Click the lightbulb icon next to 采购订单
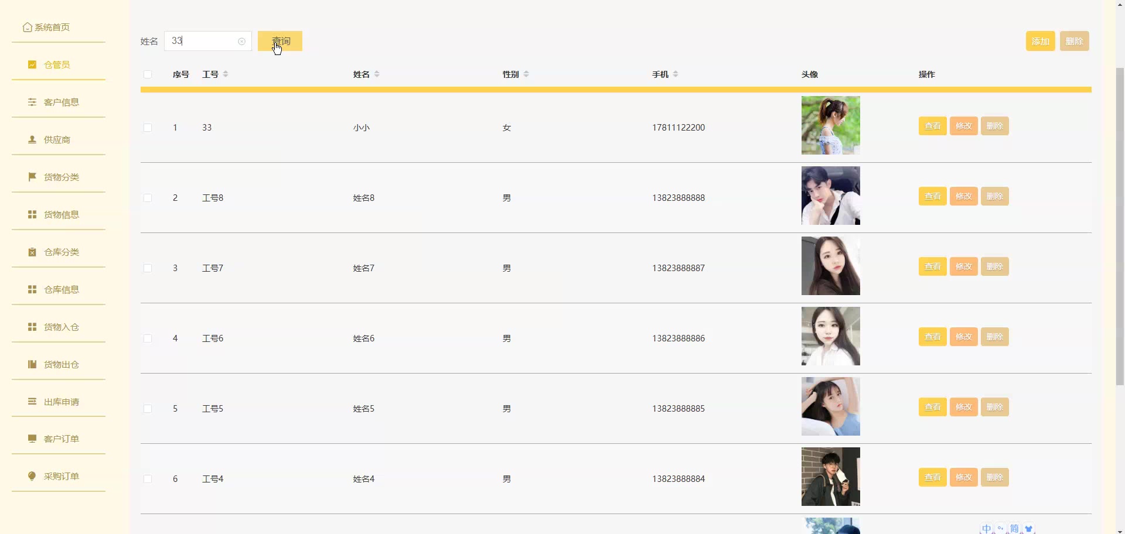Screen dimensions: 1125x534 point(32,476)
